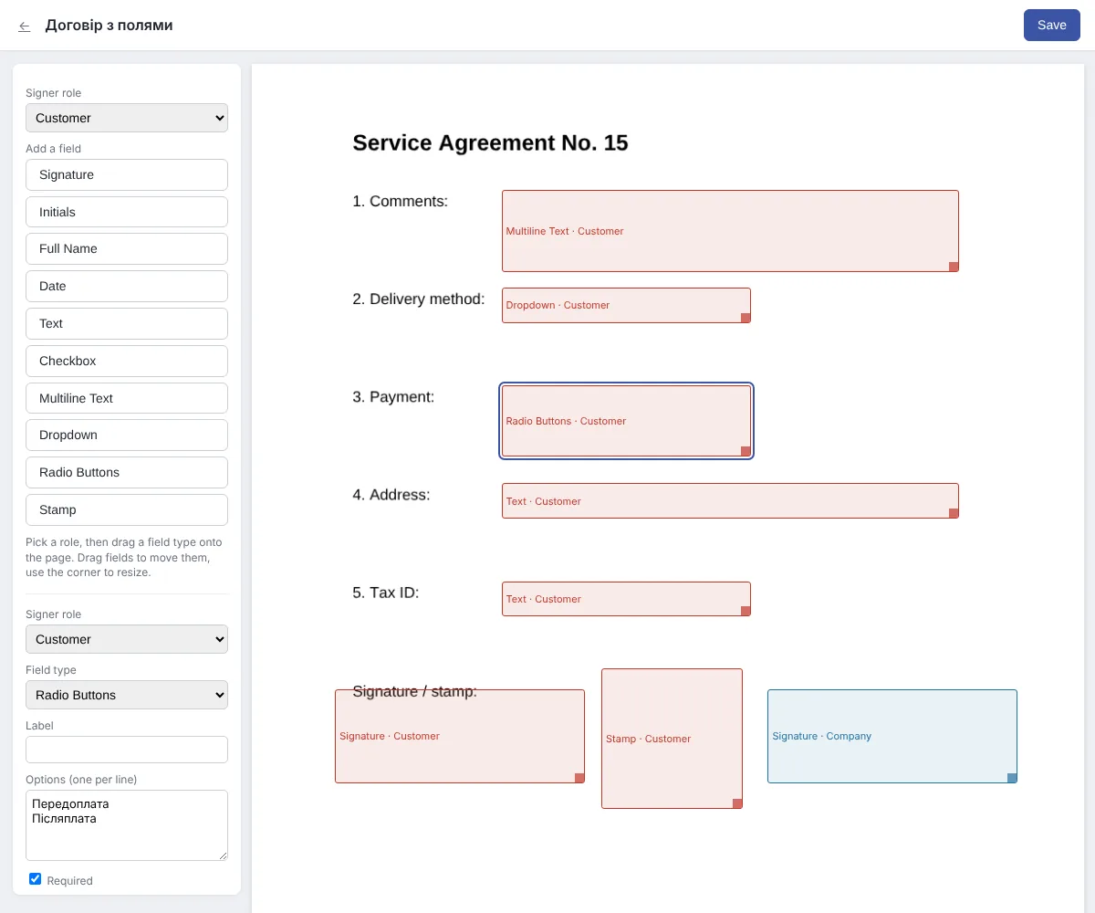Click the corner handle of the Radio Buttons field

[x=746, y=451]
